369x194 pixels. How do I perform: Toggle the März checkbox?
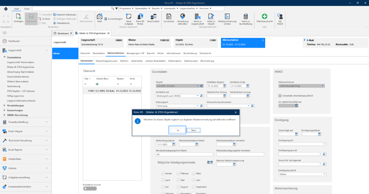click(194, 173)
